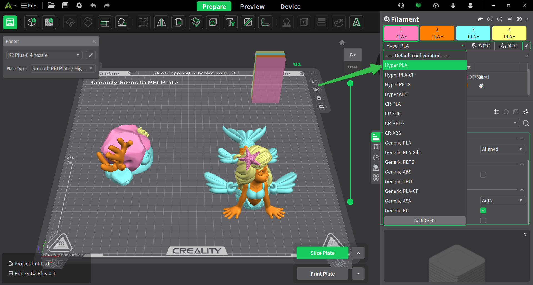
Task: Choose CR-Silk from filament list
Action: pyautogui.click(x=425, y=114)
